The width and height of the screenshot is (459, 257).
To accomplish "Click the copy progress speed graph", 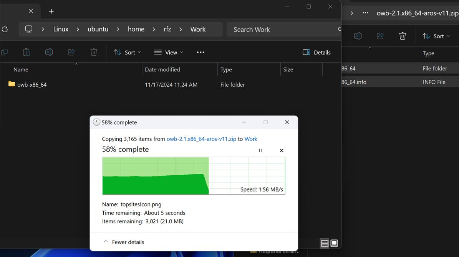I will pos(194,176).
